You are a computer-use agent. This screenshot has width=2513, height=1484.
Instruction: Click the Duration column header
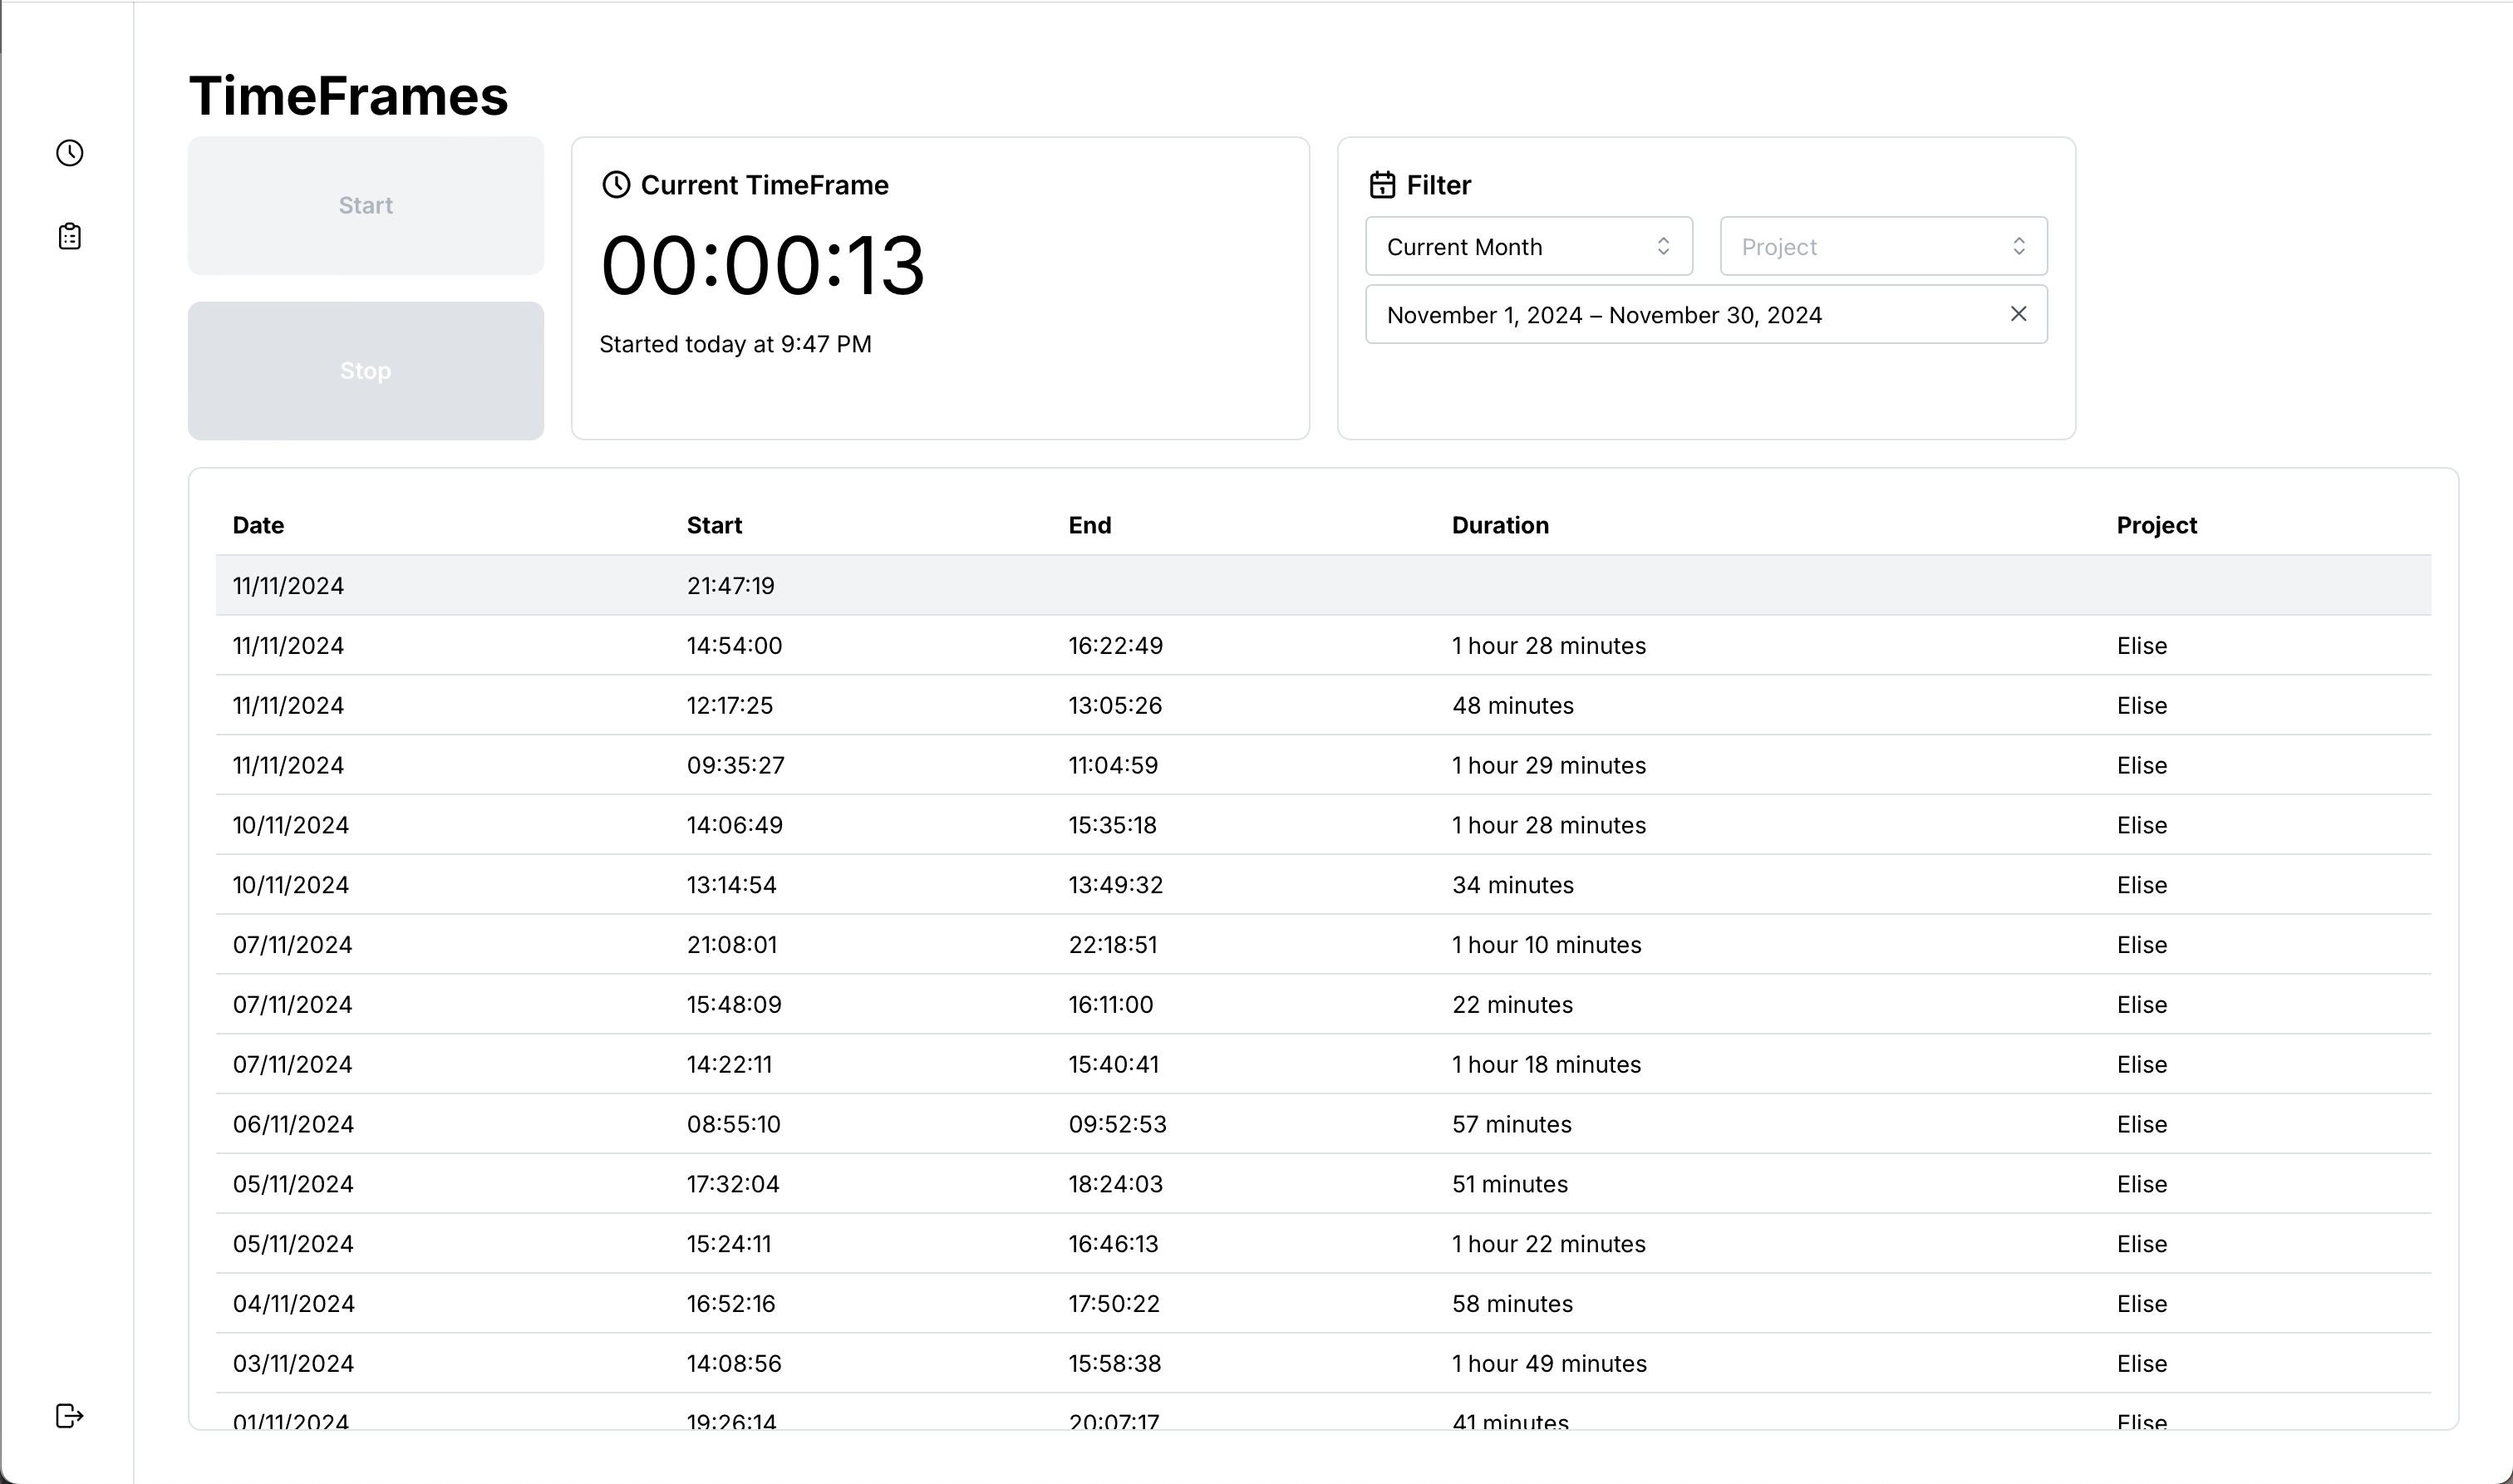1500,525
